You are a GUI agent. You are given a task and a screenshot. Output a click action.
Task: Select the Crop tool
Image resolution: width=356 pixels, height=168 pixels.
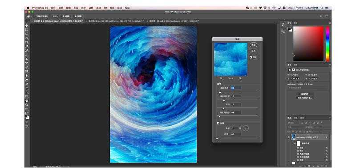[x=27, y=42]
